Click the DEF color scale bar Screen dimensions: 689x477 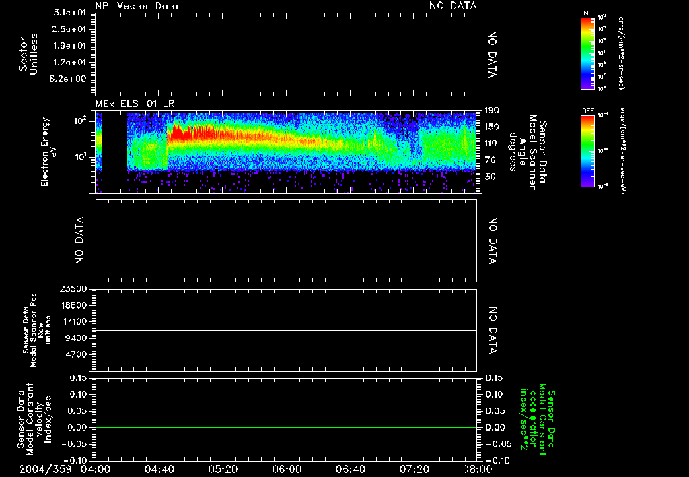click(587, 151)
